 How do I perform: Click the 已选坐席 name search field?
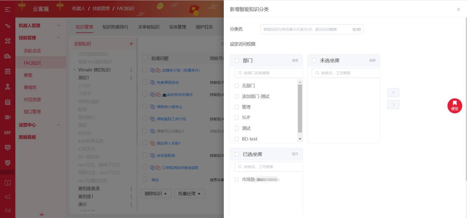click(269, 167)
